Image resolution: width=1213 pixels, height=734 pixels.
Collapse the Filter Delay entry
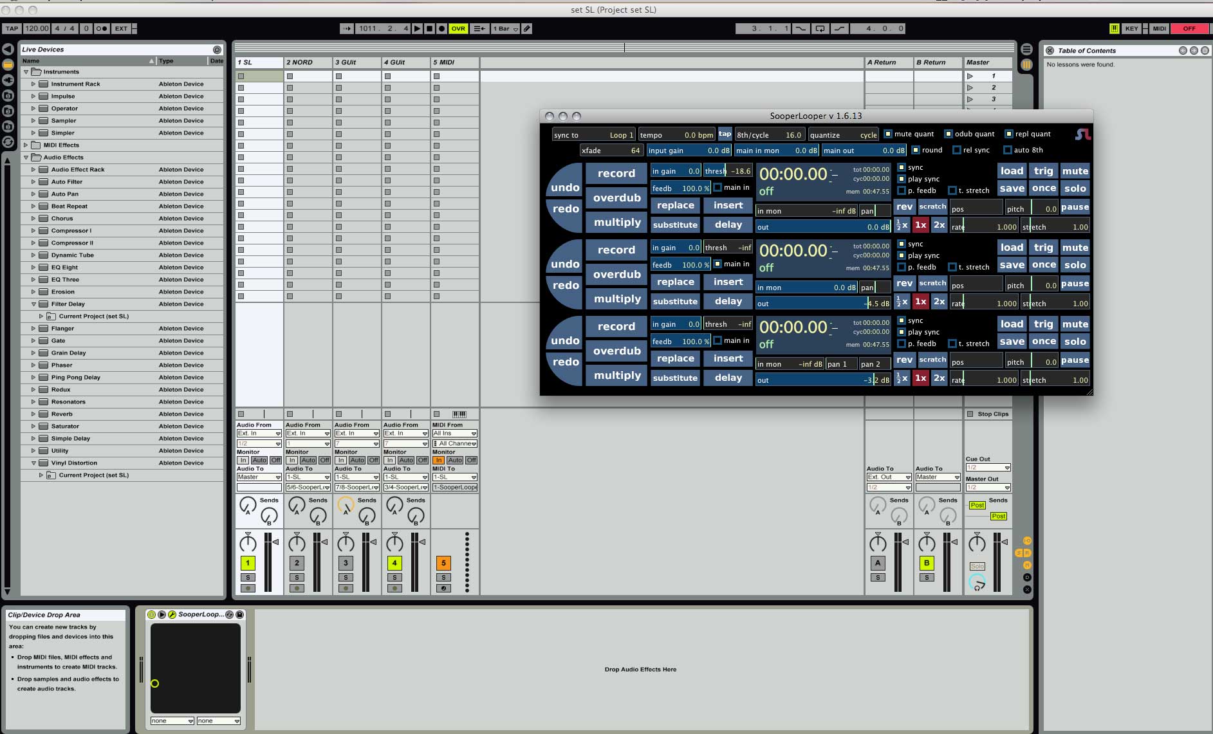click(33, 304)
